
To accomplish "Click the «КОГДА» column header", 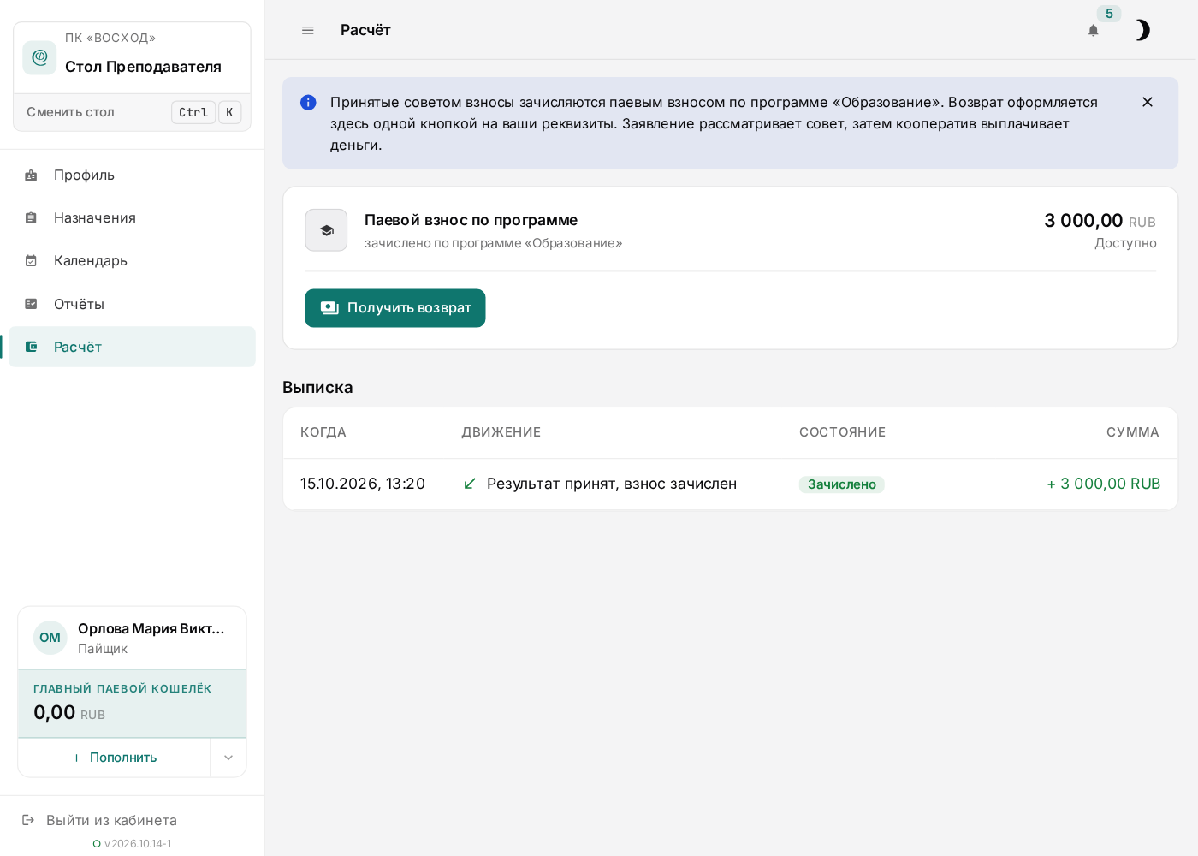I will click(x=323, y=432).
